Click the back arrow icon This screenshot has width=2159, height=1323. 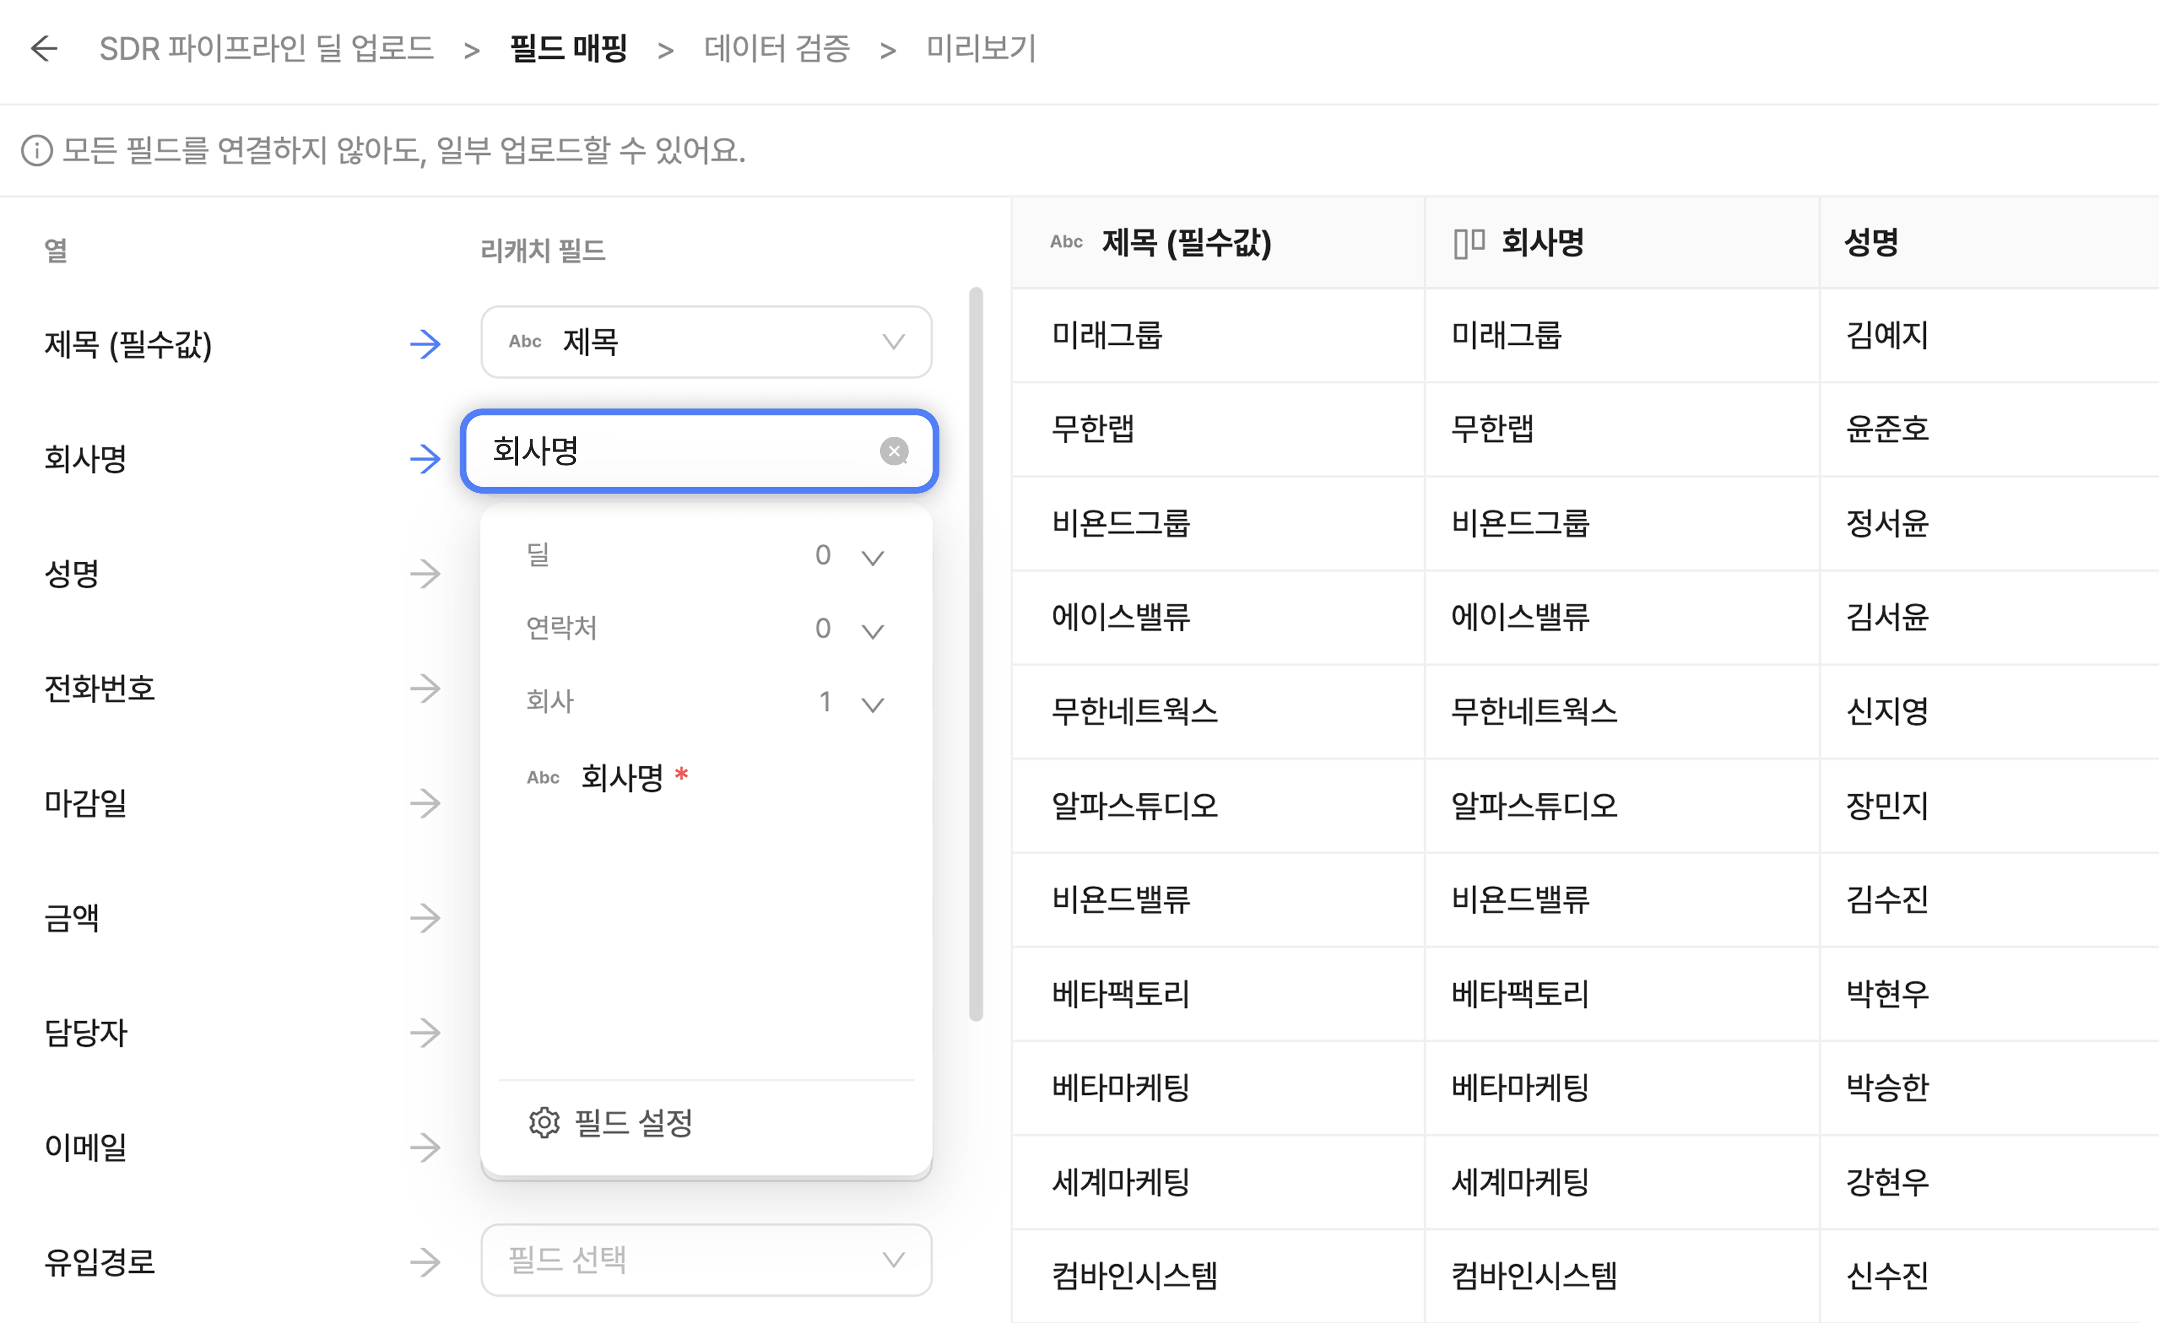(x=44, y=48)
